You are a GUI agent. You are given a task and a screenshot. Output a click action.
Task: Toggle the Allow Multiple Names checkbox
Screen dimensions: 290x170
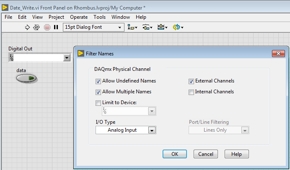click(98, 92)
